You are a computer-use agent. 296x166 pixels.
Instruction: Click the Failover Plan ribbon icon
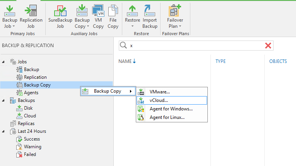click(175, 10)
